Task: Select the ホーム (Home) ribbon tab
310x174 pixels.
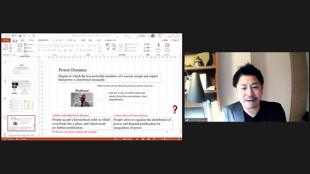Action: [x=15, y=40]
